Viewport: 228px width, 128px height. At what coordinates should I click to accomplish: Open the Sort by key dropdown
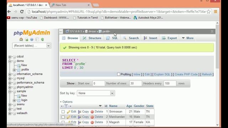click(96, 93)
